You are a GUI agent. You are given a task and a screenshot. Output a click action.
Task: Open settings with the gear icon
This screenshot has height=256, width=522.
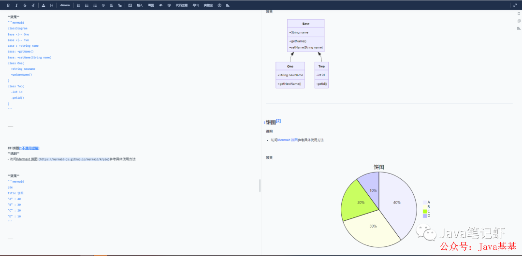pyautogui.click(x=169, y=5)
